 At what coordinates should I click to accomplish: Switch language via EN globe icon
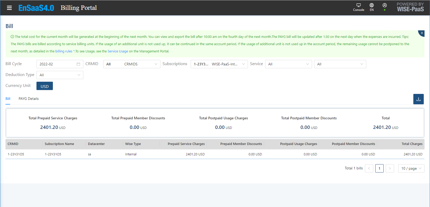tap(372, 5)
